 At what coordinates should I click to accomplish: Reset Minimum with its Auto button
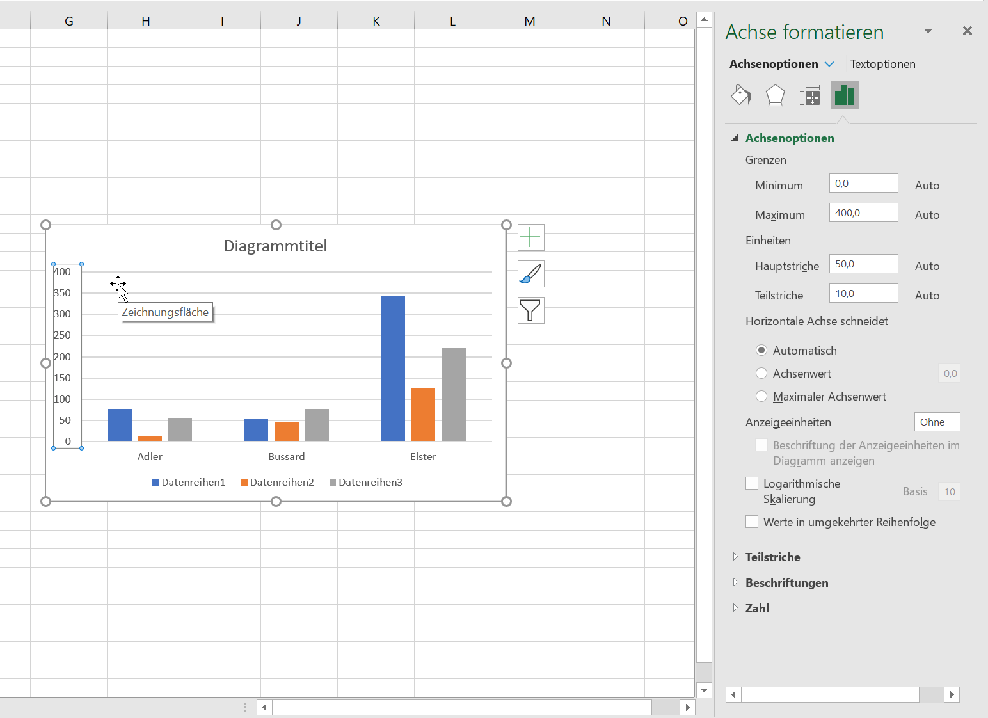pyautogui.click(x=927, y=186)
